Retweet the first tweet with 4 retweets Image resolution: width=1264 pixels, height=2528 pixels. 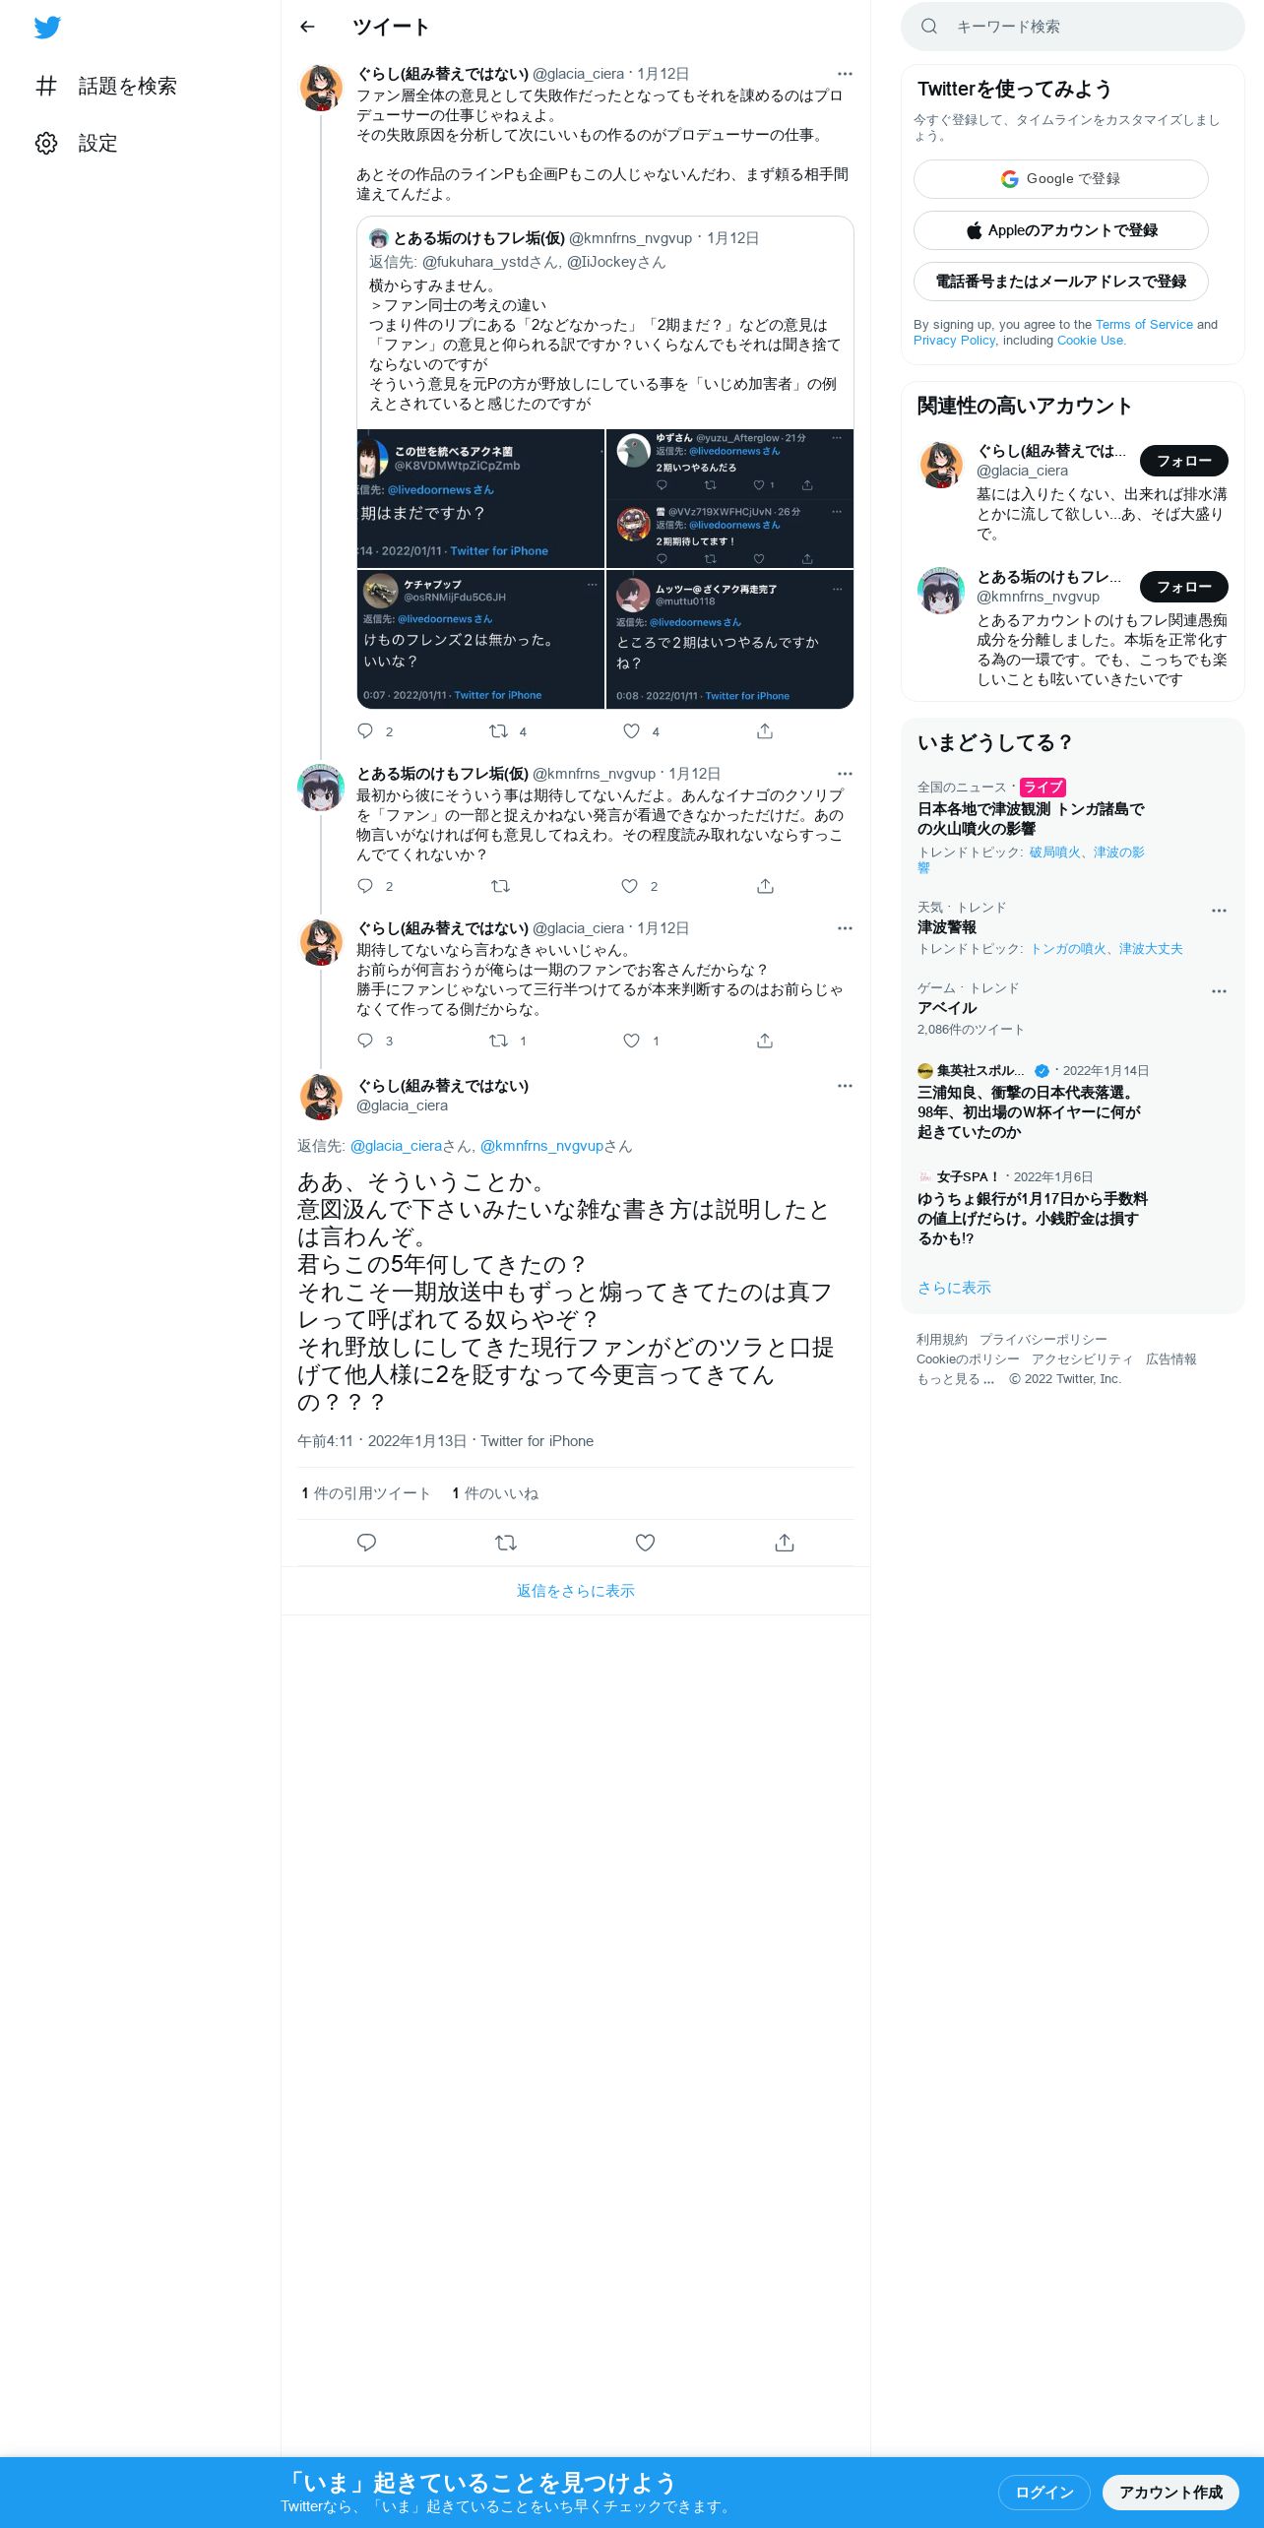[x=499, y=730]
